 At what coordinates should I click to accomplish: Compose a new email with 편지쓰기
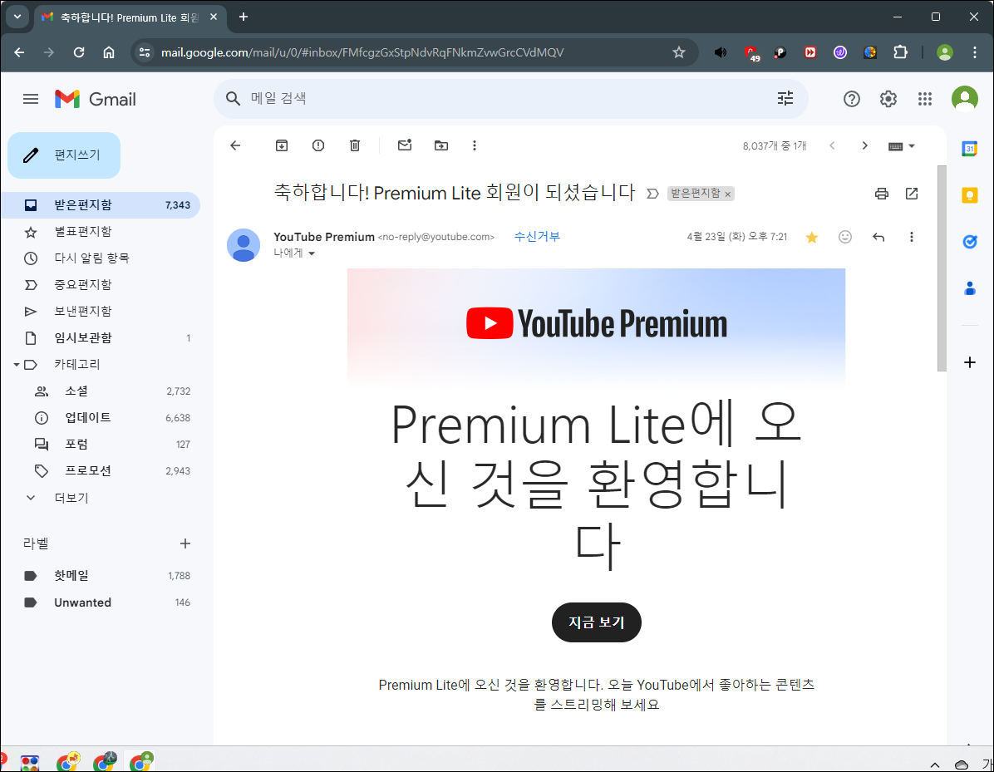tap(64, 155)
